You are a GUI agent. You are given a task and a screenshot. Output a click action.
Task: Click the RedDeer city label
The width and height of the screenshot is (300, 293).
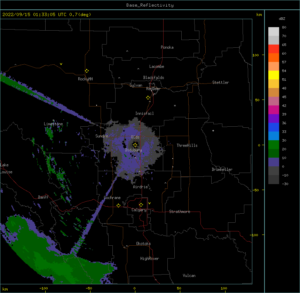(x=153, y=89)
